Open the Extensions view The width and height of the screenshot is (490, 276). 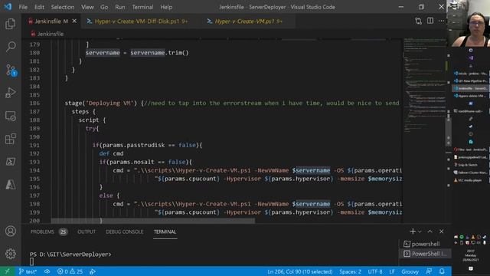[x=10, y=139]
